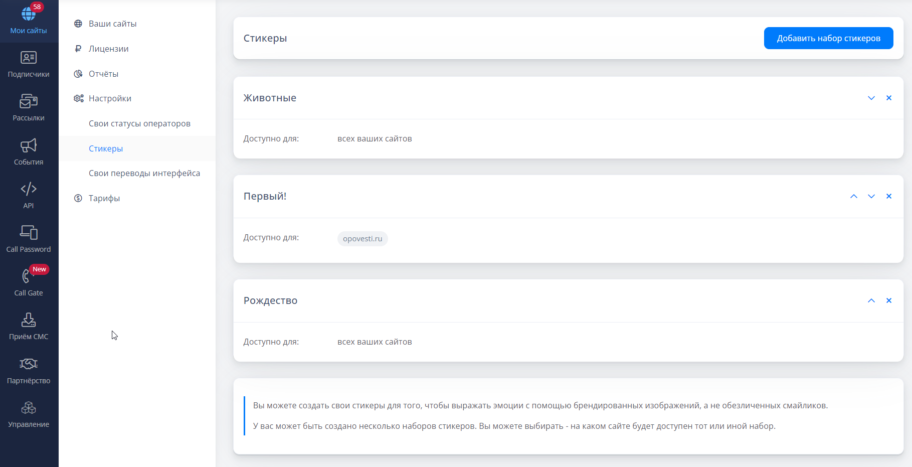912x467 pixels.
Task: Open the Партнёрство handshake icon
Action: point(29,364)
